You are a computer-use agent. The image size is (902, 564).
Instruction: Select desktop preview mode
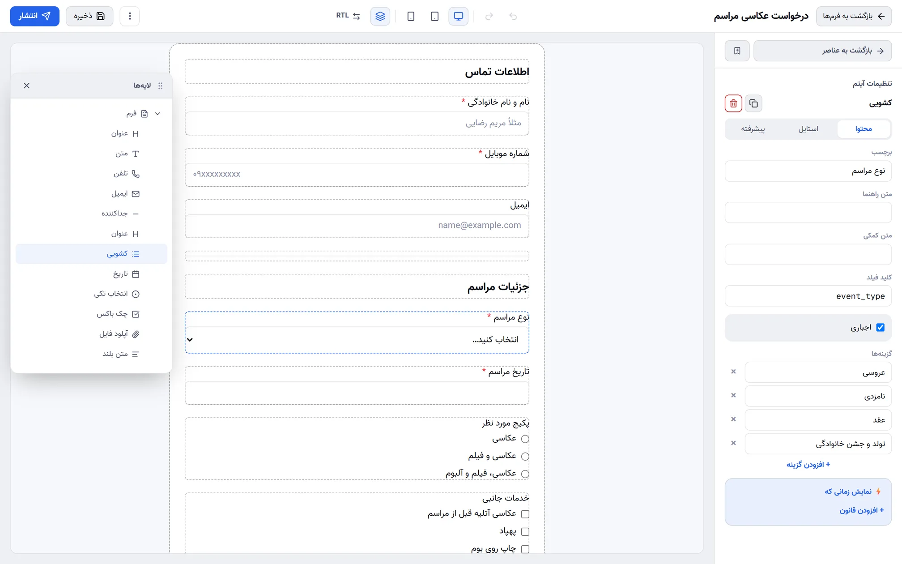(459, 16)
